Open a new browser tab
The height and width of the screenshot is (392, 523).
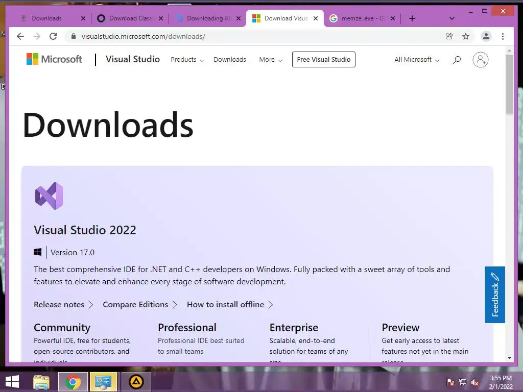pyautogui.click(x=412, y=18)
